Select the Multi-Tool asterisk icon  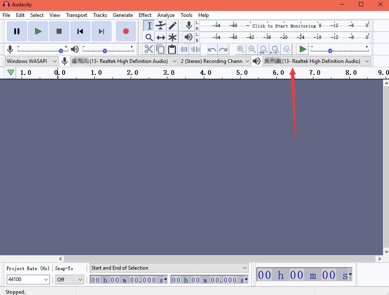pyautogui.click(x=173, y=38)
